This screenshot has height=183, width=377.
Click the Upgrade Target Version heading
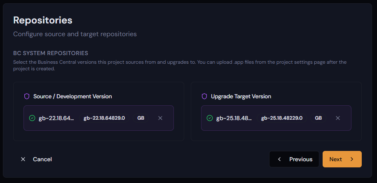coord(241,96)
